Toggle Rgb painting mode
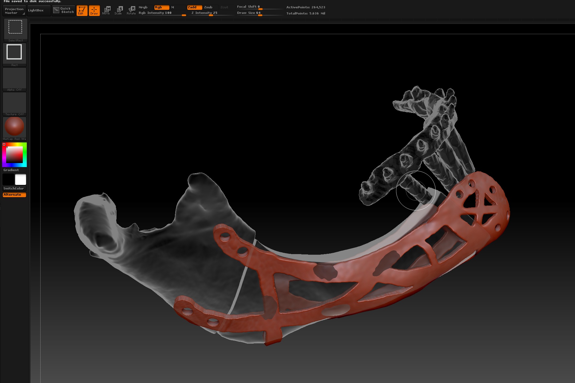 [161, 7]
